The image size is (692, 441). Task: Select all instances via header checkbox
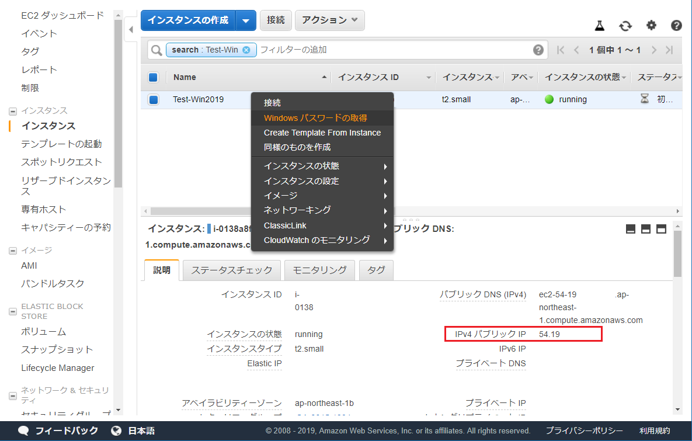click(153, 77)
